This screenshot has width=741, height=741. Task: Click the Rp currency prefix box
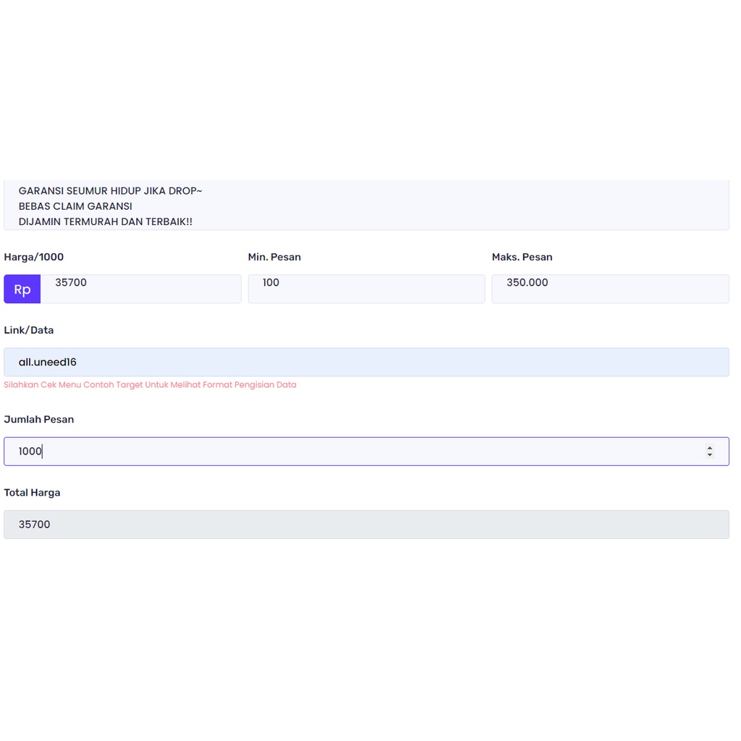pyautogui.click(x=22, y=289)
